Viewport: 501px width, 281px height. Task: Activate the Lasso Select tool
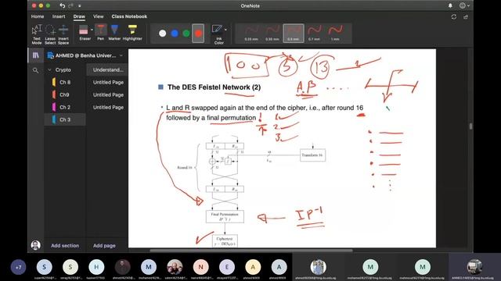pos(50,34)
